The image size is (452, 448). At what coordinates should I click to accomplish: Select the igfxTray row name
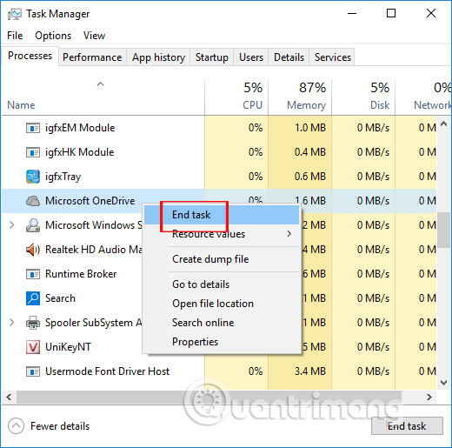click(x=63, y=177)
